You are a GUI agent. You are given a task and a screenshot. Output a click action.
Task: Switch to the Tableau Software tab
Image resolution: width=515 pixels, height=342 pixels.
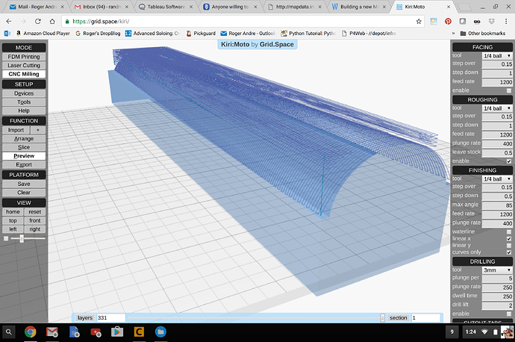click(166, 7)
